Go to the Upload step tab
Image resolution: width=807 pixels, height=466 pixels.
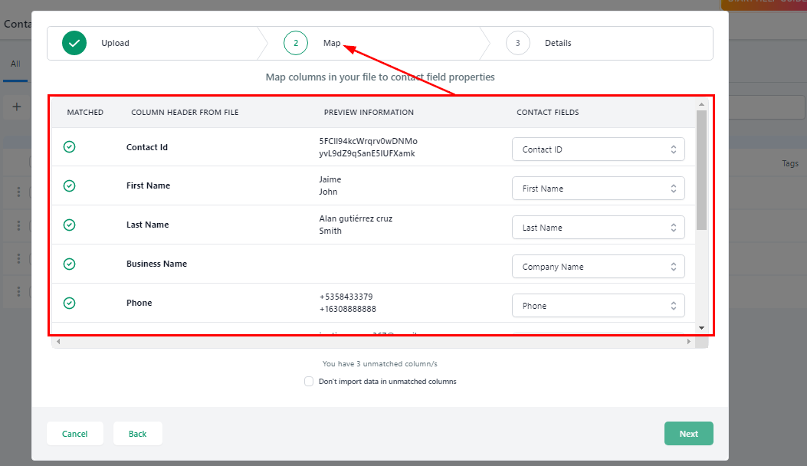point(115,44)
